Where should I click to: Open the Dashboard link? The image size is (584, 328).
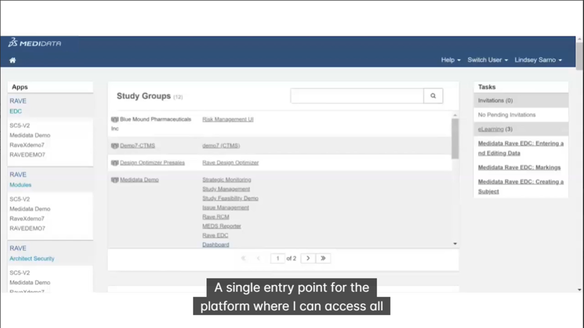[216, 244]
